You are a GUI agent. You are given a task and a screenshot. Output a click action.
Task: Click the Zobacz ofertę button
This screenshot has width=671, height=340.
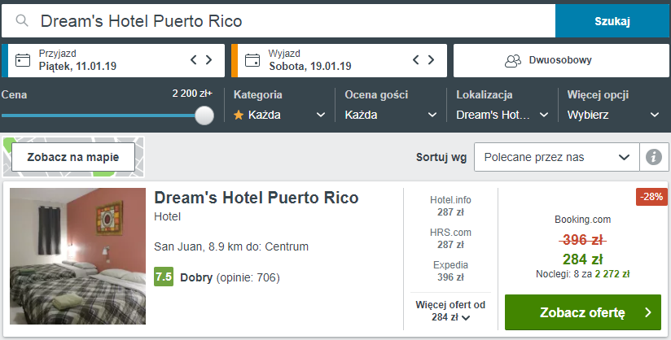[583, 312]
